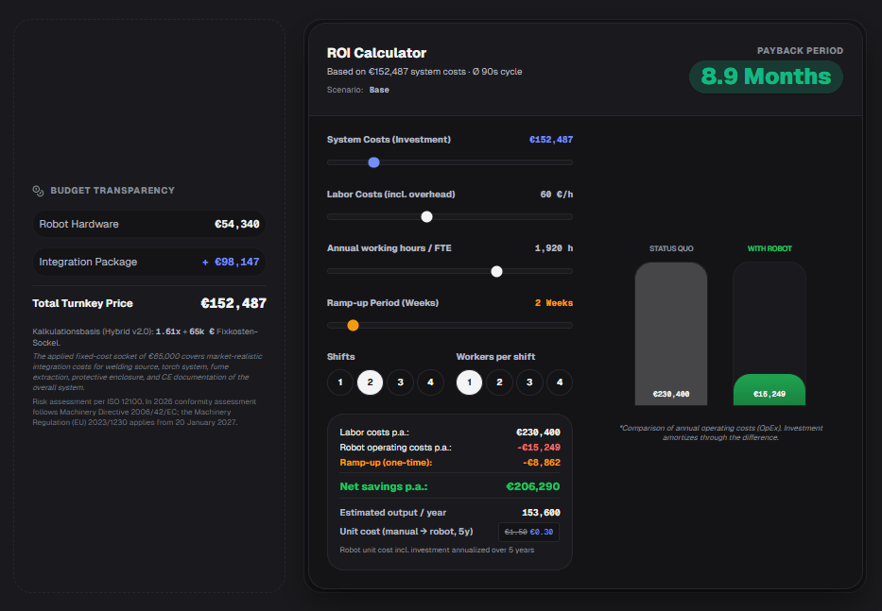882x611 pixels.
Task: Click the System Costs slider handle
Action: [x=373, y=162]
